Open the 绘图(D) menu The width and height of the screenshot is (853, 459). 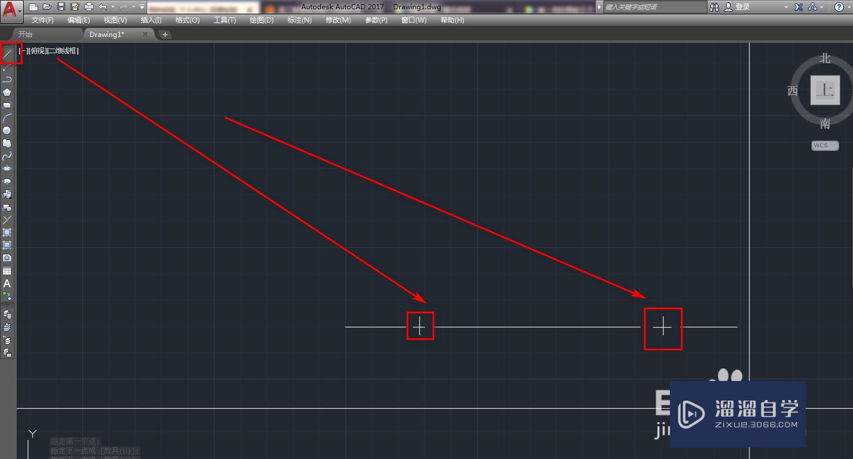[x=262, y=20]
